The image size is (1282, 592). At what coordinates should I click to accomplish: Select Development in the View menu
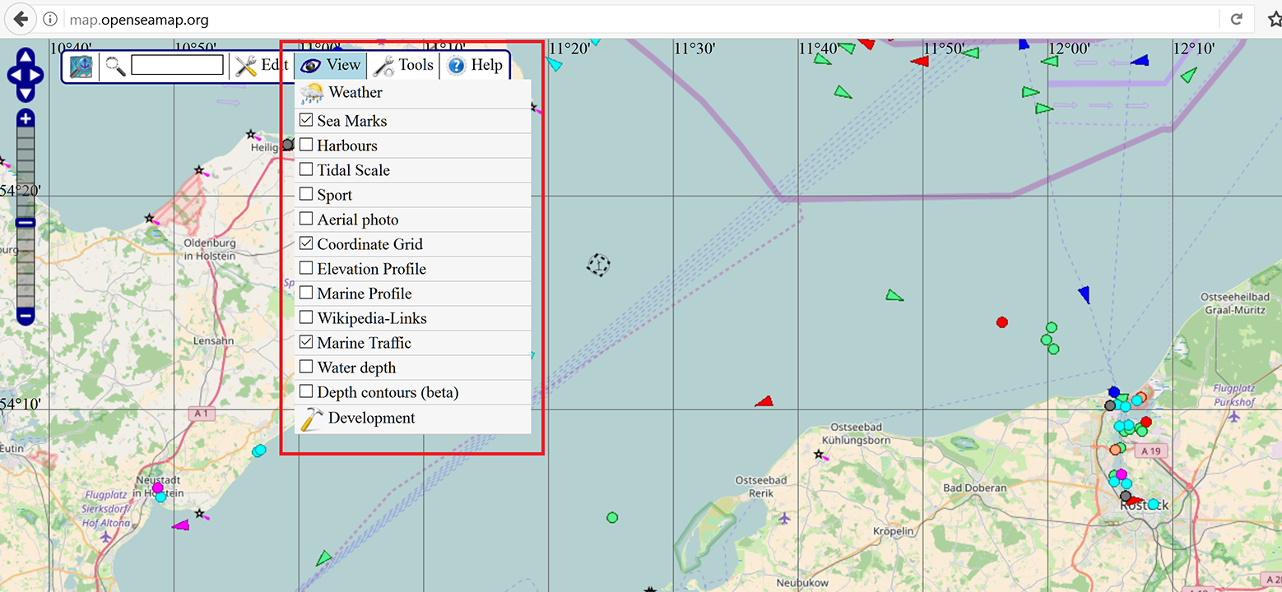(x=371, y=418)
